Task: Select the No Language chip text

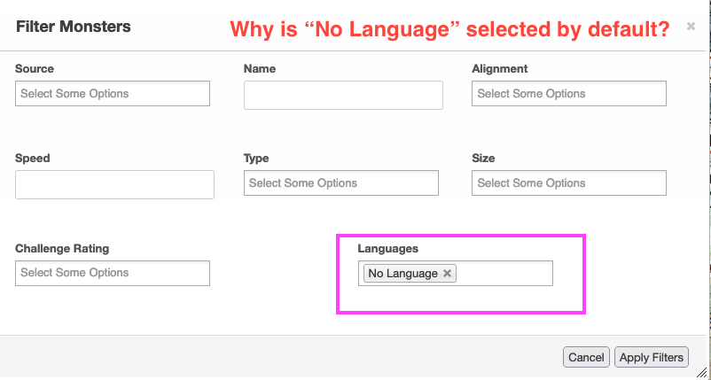Action: click(x=402, y=273)
